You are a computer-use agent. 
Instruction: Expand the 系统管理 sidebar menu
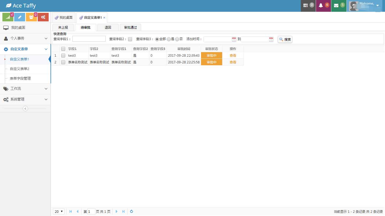(x=25, y=99)
